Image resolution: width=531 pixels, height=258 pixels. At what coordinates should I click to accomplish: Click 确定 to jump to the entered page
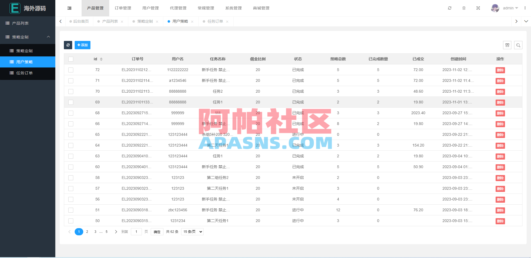(157, 232)
